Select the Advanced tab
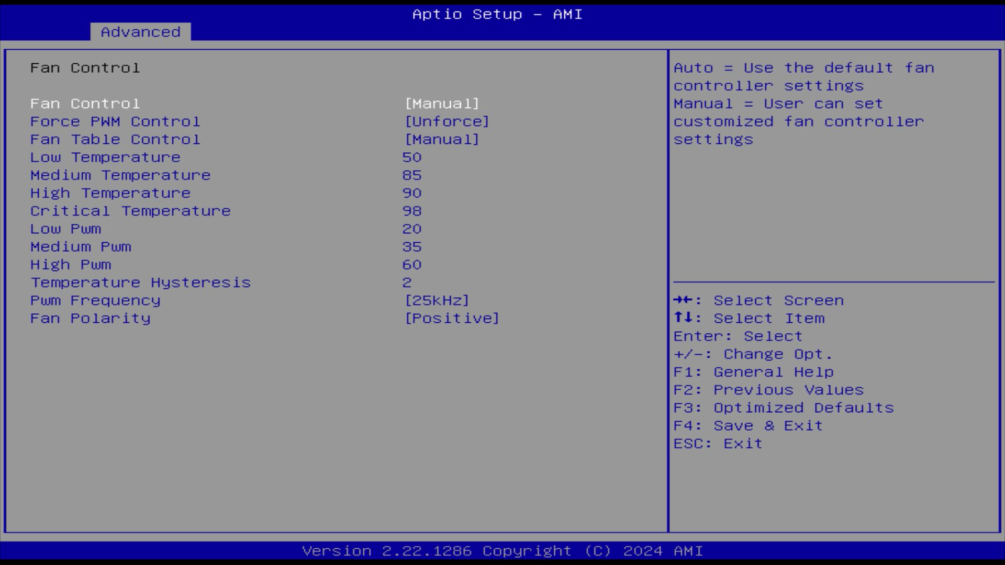1005x565 pixels. (140, 32)
